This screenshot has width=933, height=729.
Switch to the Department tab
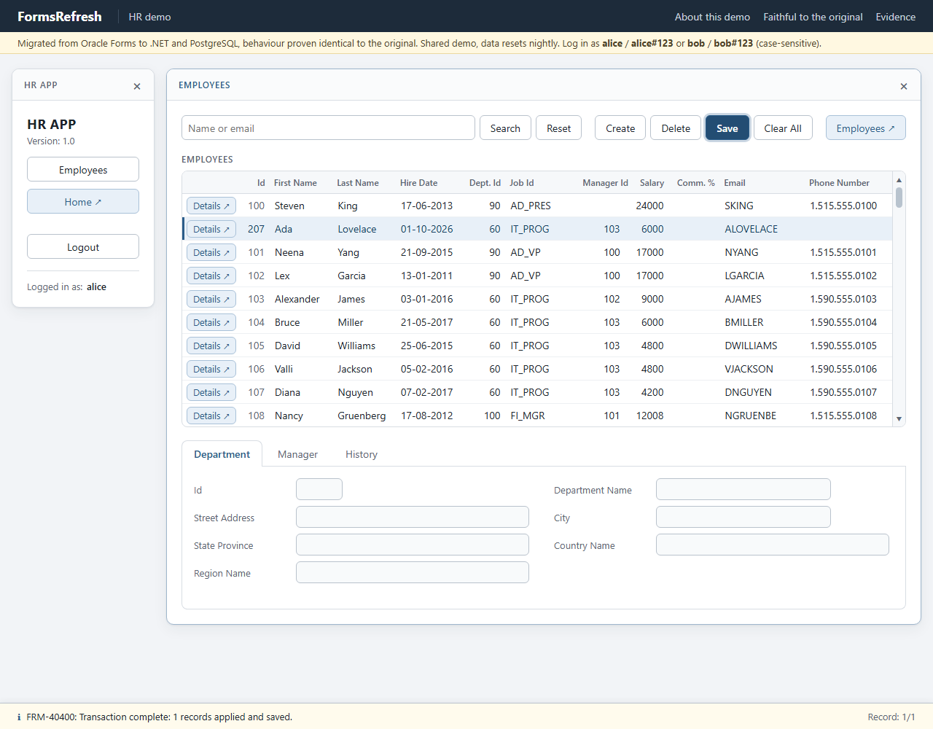pyautogui.click(x=222, y=454)
